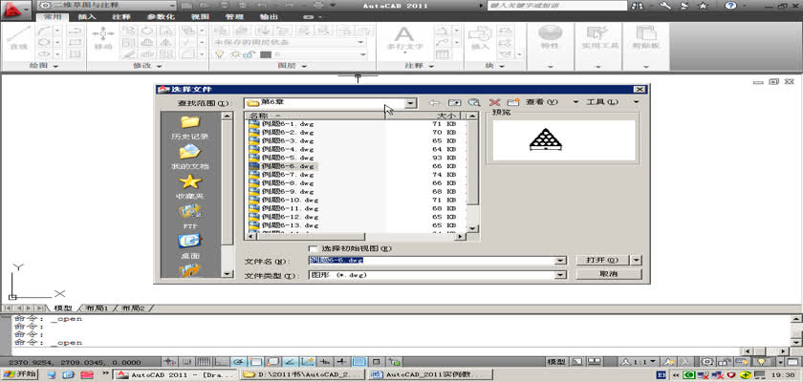Image resolution: width=803 pixels, height=382 pixels.
Task: Click the create new folder icon
Action: pos(513,102)
